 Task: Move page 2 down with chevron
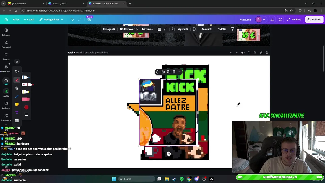(x=237, y=53)
